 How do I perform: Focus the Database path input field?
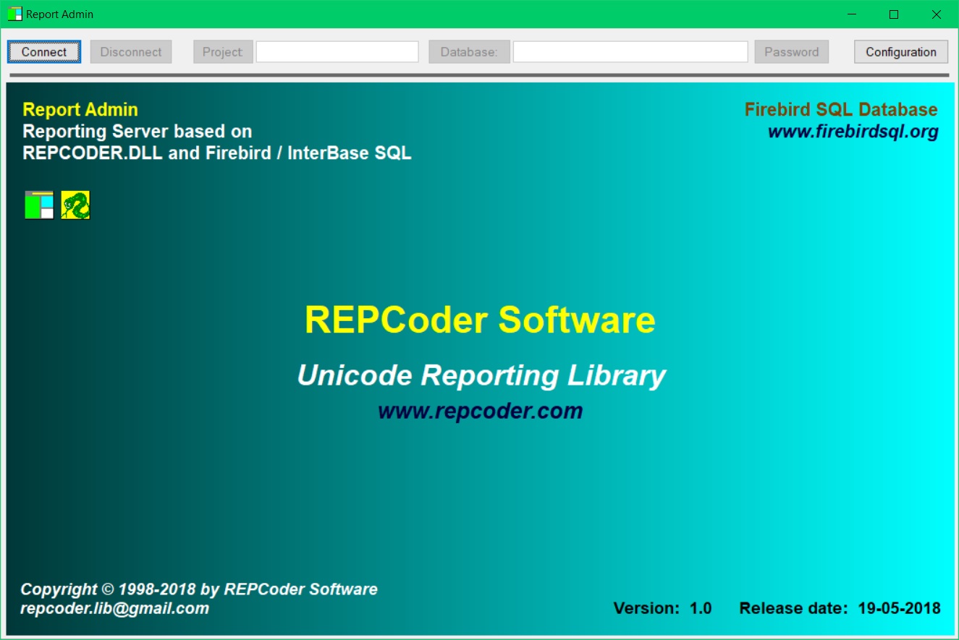[630, 52]
